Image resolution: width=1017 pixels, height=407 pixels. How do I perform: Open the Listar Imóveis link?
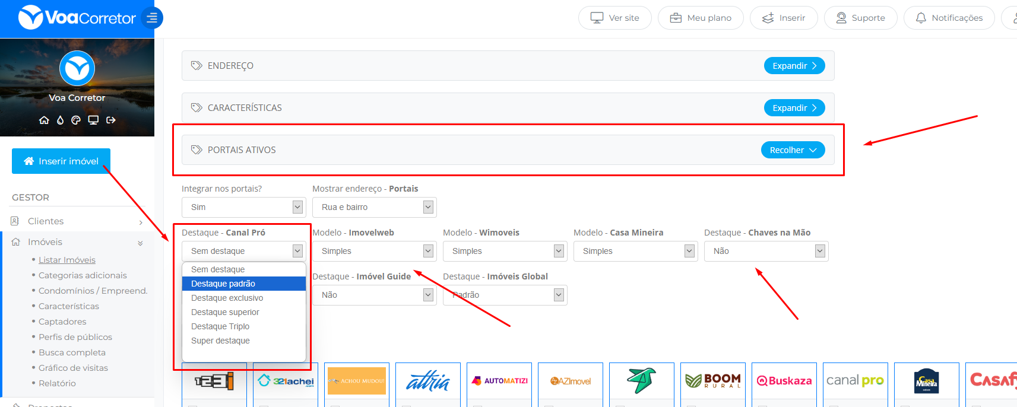point(67,260)
